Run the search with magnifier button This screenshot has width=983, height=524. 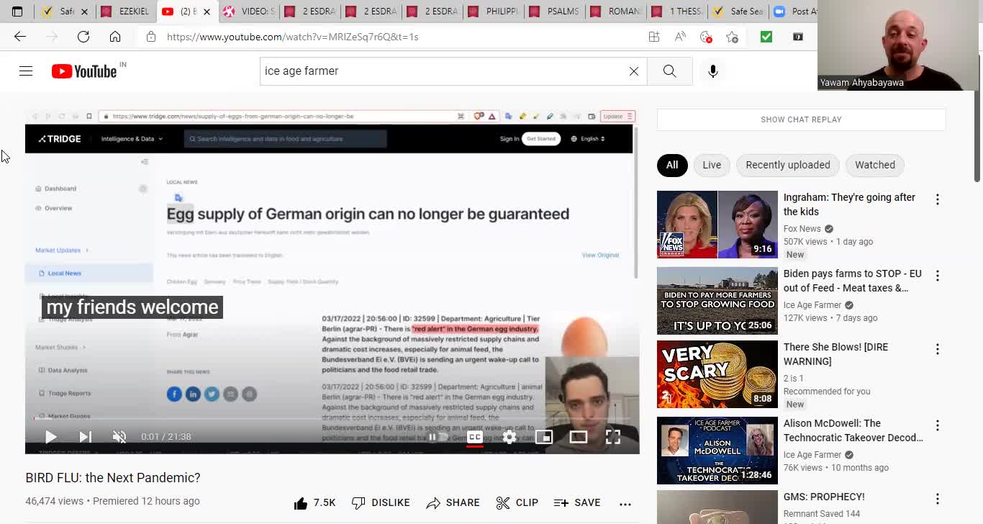(x=669, y=71)
